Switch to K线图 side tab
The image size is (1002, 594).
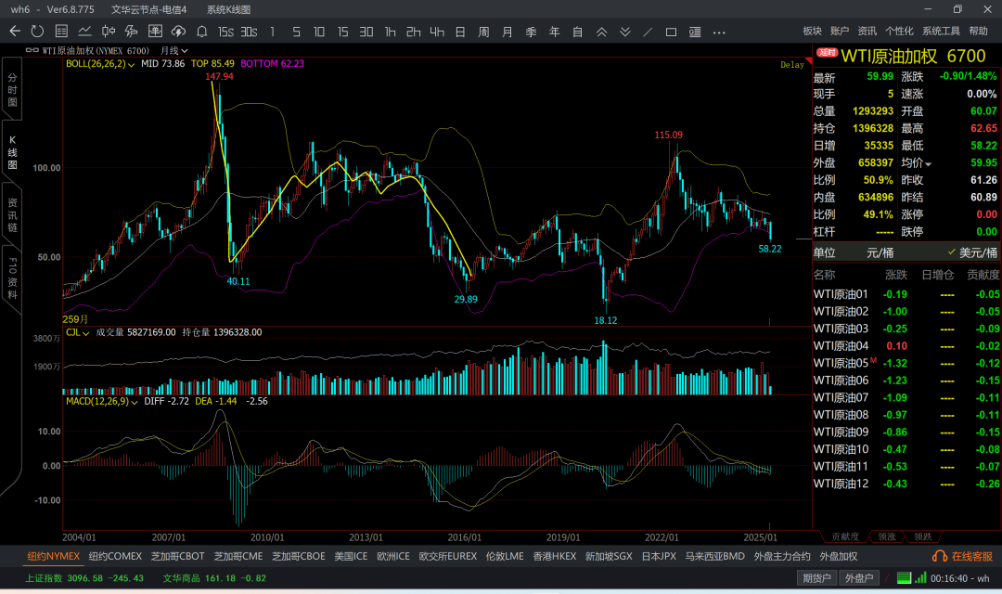12,151
